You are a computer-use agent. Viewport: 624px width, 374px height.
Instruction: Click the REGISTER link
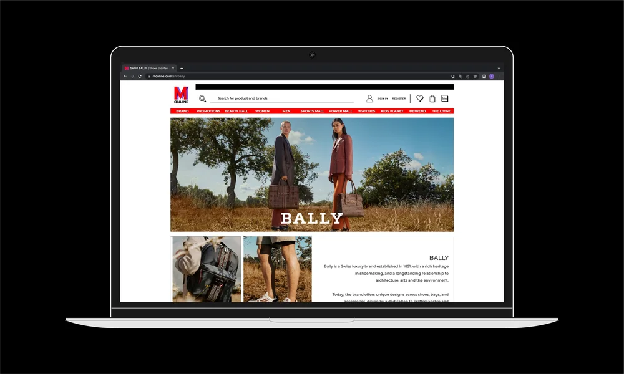pos(399,98)
